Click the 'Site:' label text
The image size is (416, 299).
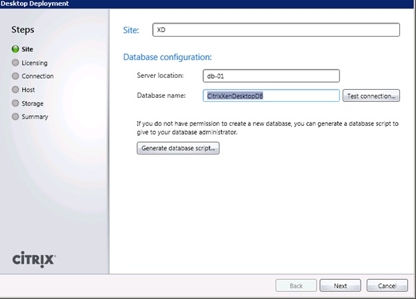point(131,30)
